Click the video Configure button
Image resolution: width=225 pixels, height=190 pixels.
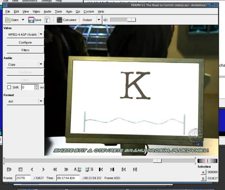[x=25, y=43]
